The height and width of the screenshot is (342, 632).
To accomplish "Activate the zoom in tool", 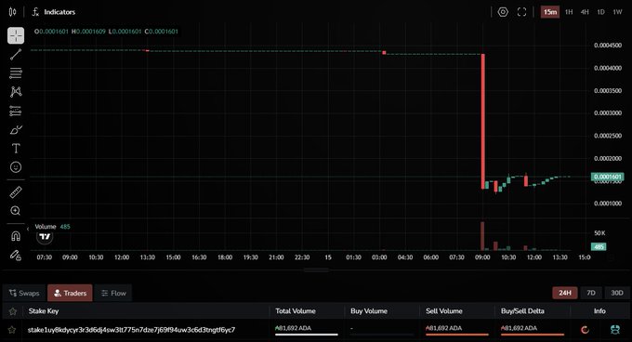I will pos(16,211).
